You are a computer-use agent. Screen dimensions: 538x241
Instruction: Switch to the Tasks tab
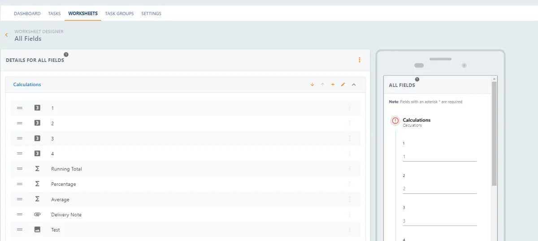54,13
